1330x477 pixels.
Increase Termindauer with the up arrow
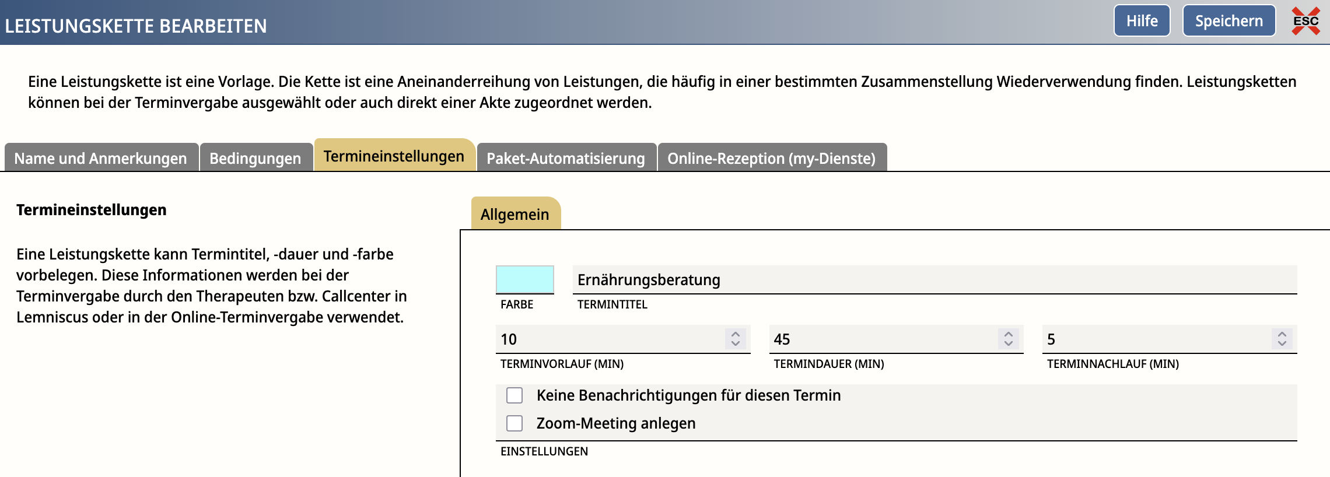point(1009,334)
